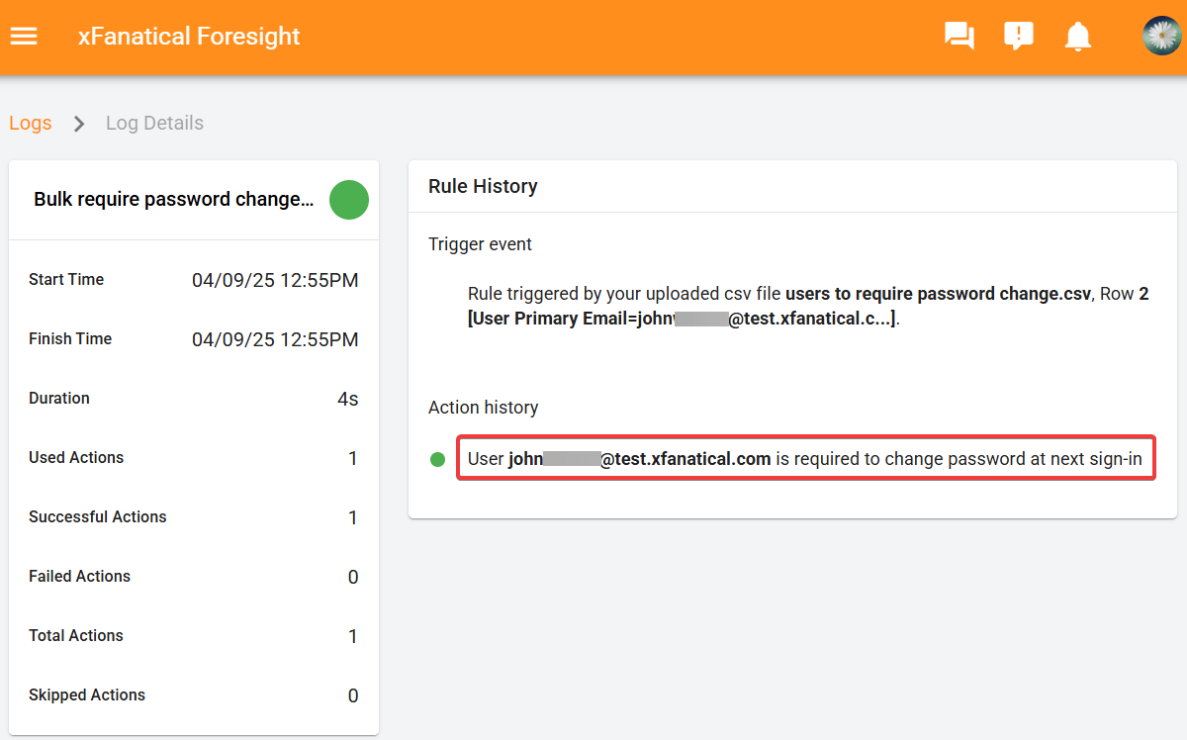Select the Start Time value 04/09/25 12:55PM
The width and height of the screenshot is (1187, 740).
click(x=275, y=281)
